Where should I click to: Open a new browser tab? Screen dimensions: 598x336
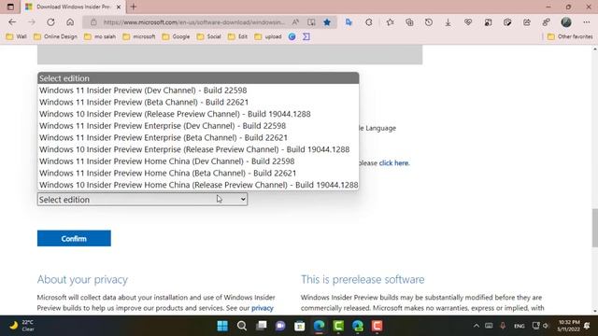(x=133, y=7)
